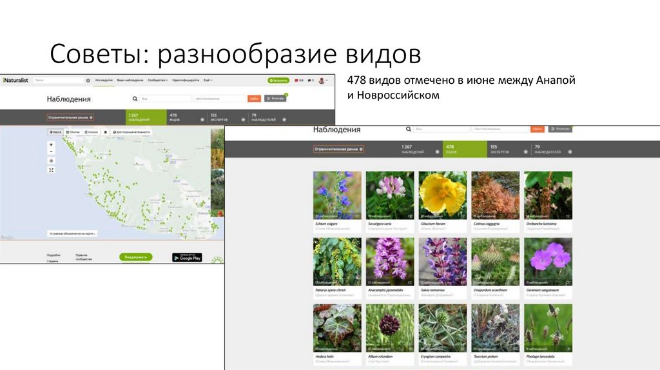Open the Paliurus spina-christi thumbnail
The height and width of the screenshot is (370, 660).
tap(337, 262)
